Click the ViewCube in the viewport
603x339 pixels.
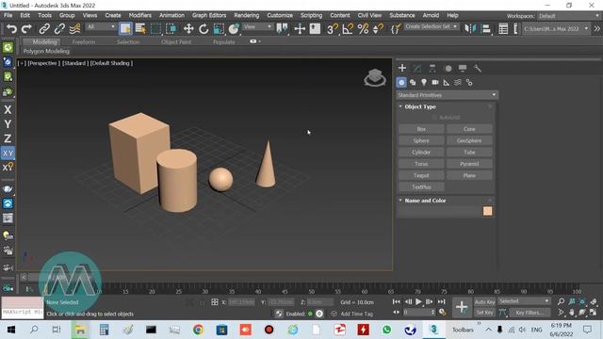pyautogui.click(x=375, y=77)
